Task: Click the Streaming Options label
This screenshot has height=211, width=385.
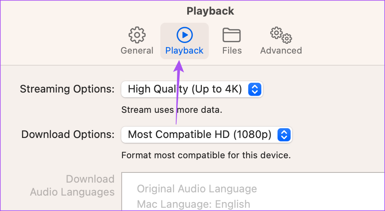Action: [x=67, y=89]
